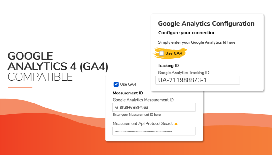Click the bold Measurement ID section label
Screen dimensions: 272x155
tap(127, 93)
